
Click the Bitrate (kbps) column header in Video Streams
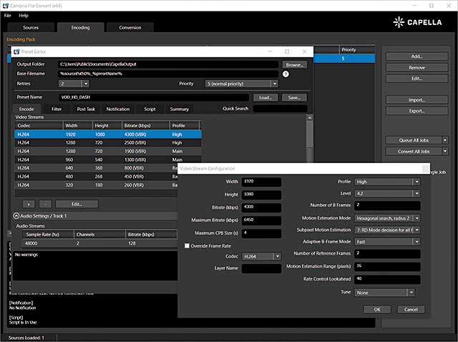pos(146,126)
